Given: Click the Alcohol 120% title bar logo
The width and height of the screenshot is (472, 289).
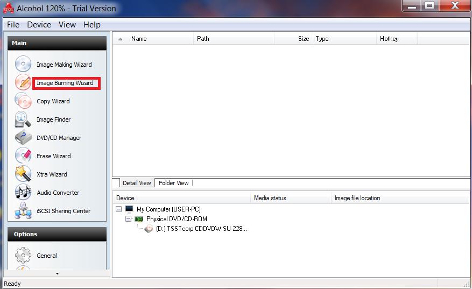Looking at the screenshot, I should tap(9, 9).
